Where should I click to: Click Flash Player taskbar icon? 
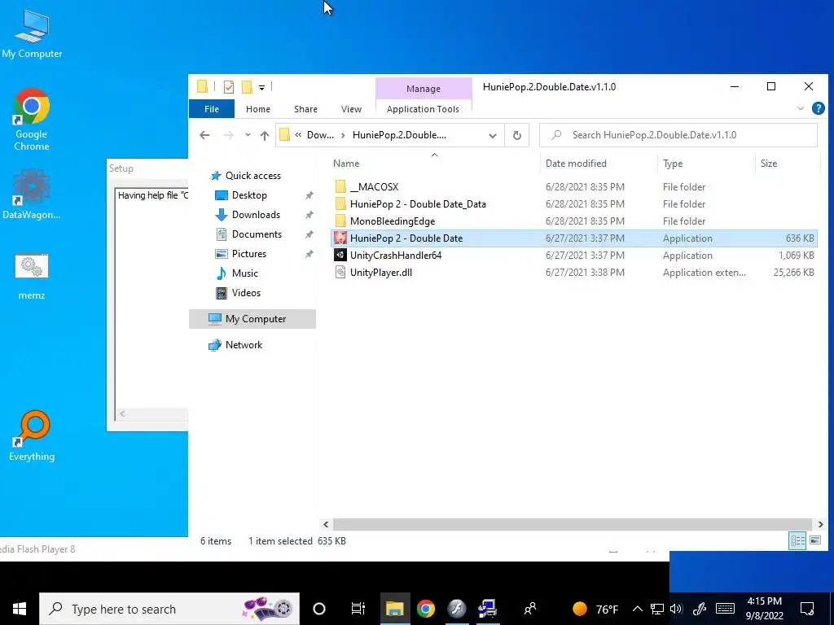(x=456, y=609)
